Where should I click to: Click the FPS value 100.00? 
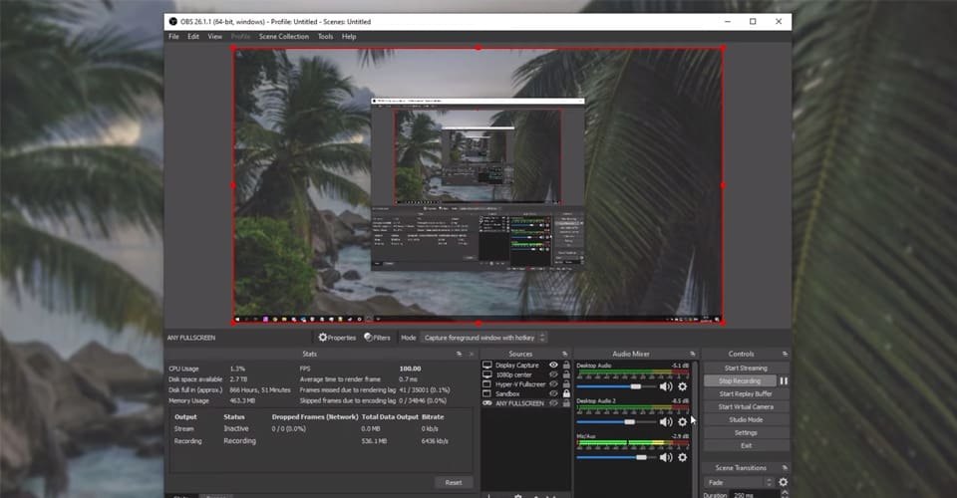pyautogui.click(x=410, y=369)
